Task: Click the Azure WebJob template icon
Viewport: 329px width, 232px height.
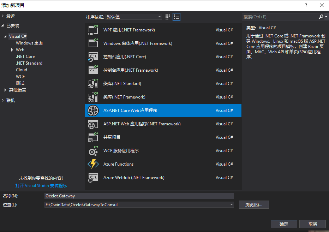Action: (x=93, y=178)
